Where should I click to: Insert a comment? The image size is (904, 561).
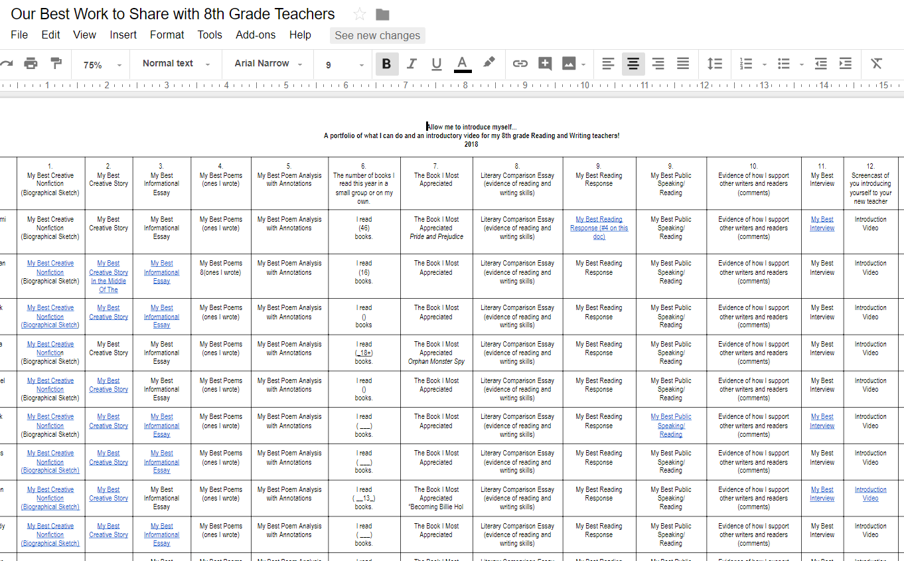pos(544,64)
